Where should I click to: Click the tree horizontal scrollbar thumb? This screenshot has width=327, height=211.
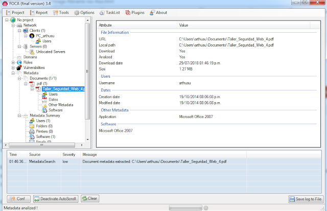42,145
